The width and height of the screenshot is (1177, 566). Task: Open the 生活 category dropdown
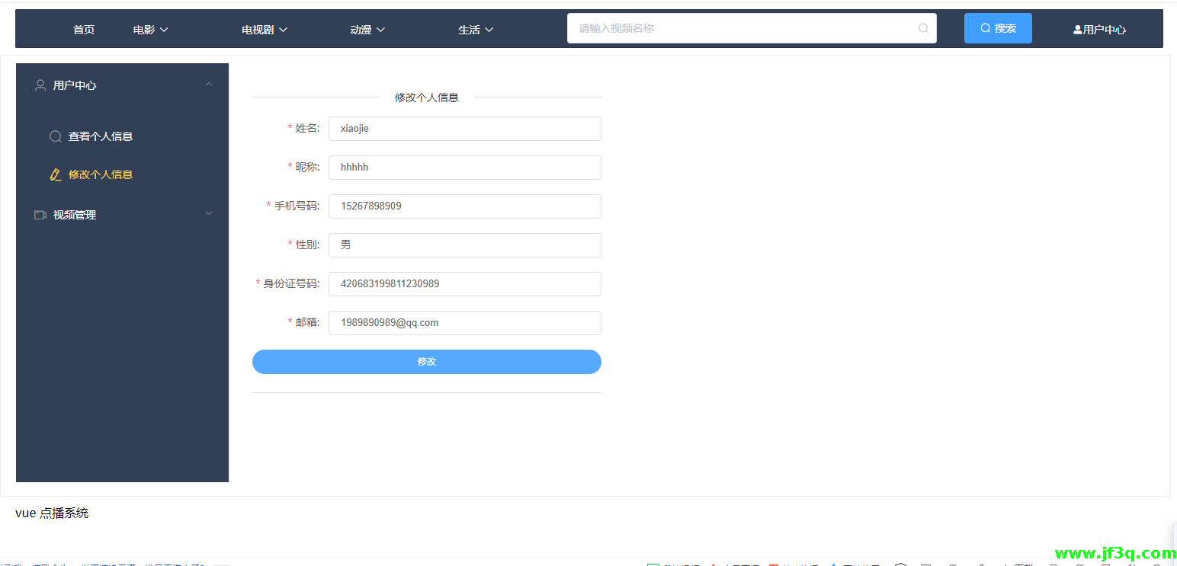[476, 30]
